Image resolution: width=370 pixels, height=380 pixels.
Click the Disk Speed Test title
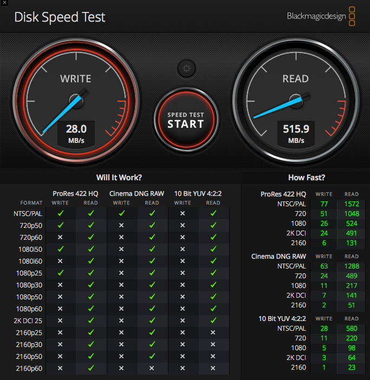60,17
